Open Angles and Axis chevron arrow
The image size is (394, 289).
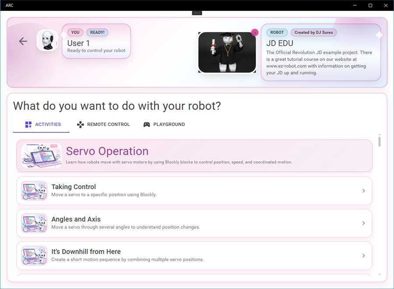pos(363,223)
